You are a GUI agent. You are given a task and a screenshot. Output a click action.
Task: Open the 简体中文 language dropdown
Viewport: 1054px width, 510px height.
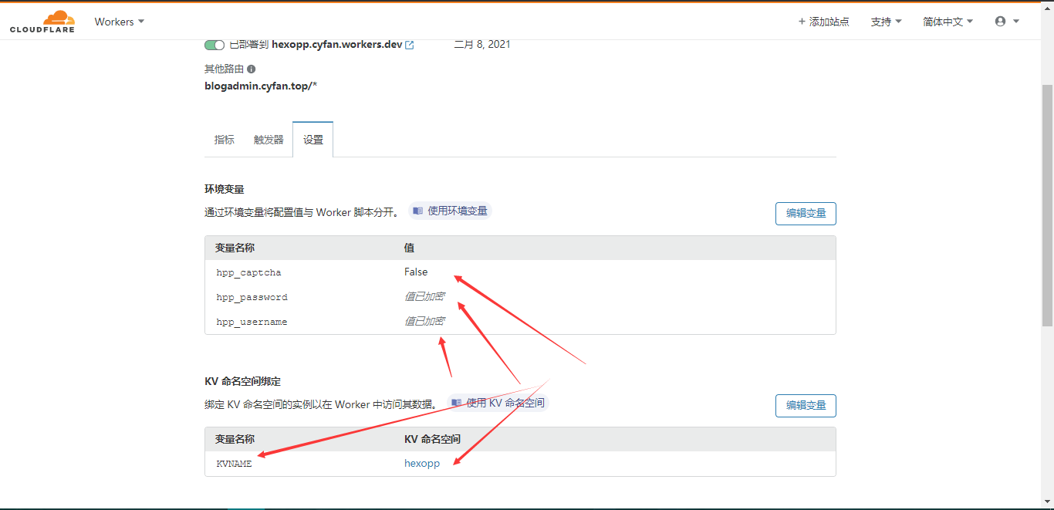[x=948, y=22]
